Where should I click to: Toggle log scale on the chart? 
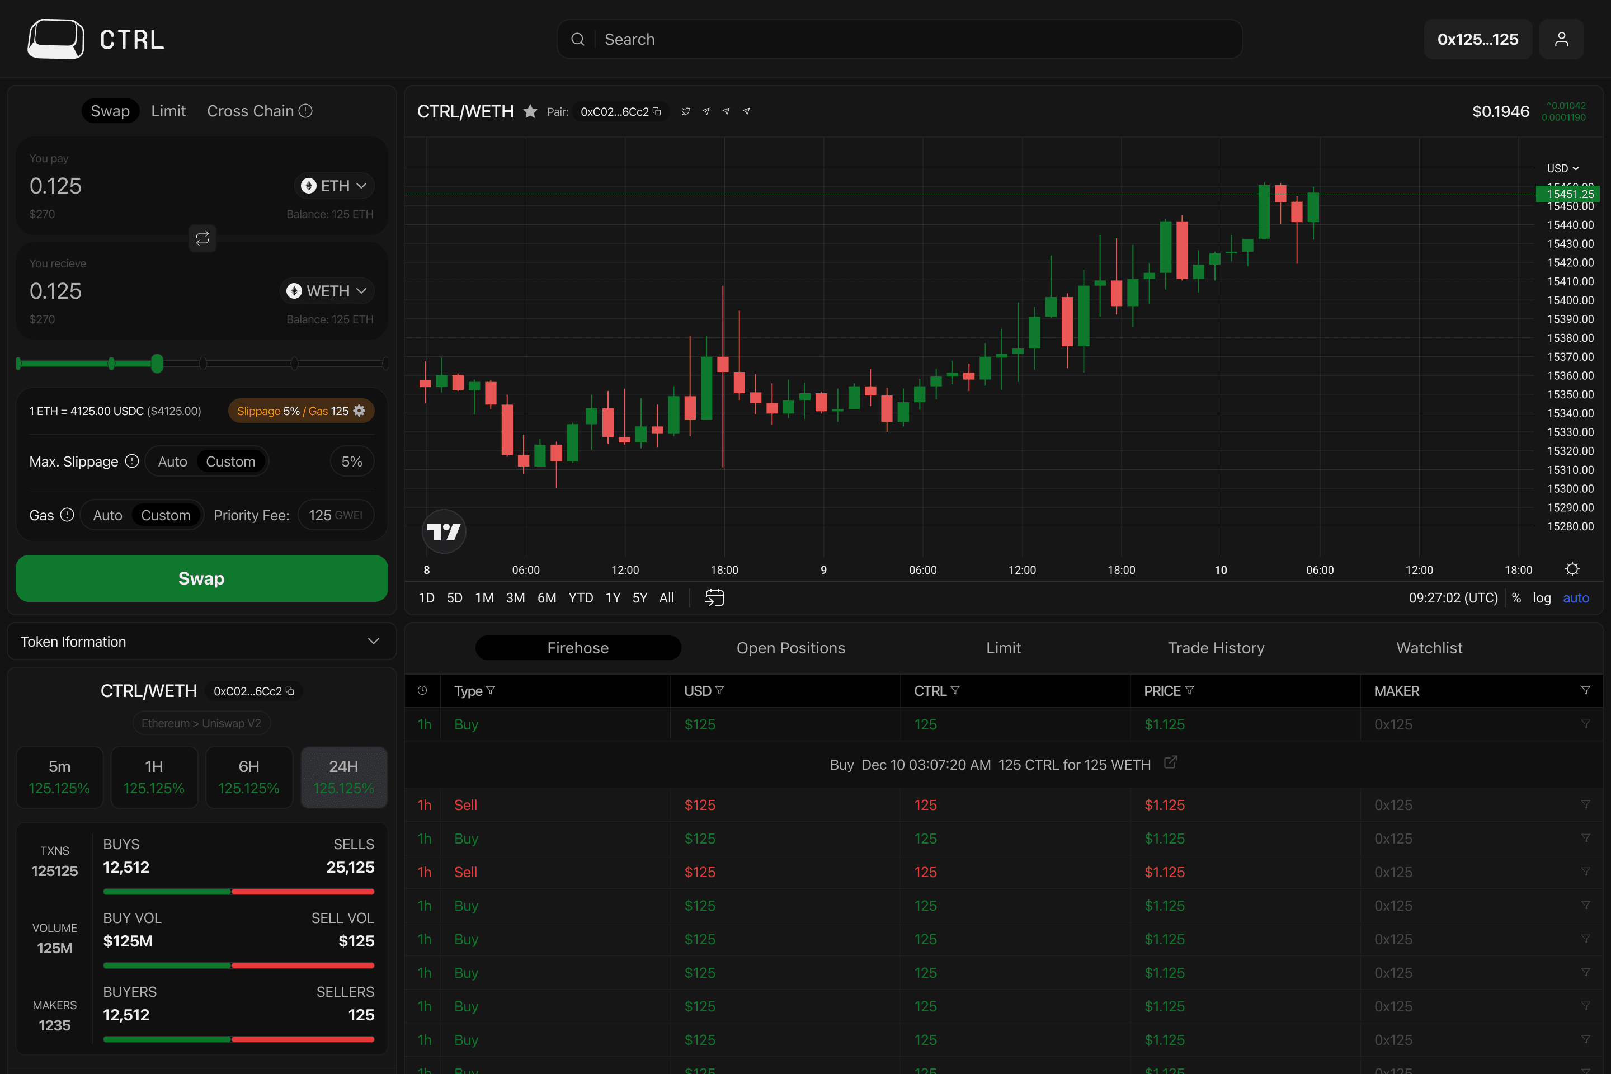(1542, 598)
